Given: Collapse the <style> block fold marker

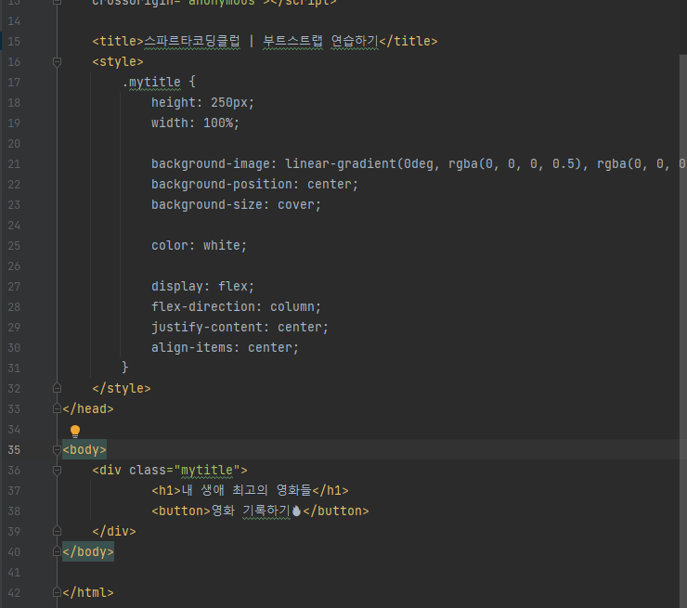Looking at the screenshot, I should 57,62.
